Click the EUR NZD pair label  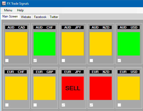pyautogui.click(x=101, y=72)
